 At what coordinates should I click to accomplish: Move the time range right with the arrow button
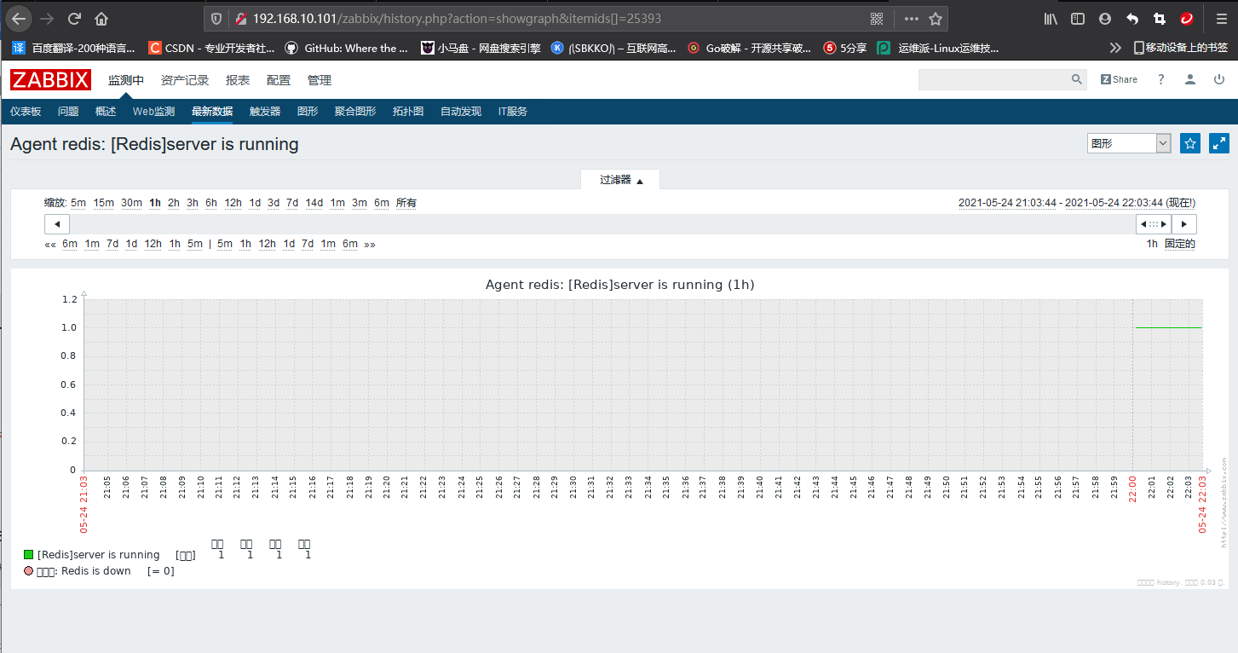[1184, 224]
